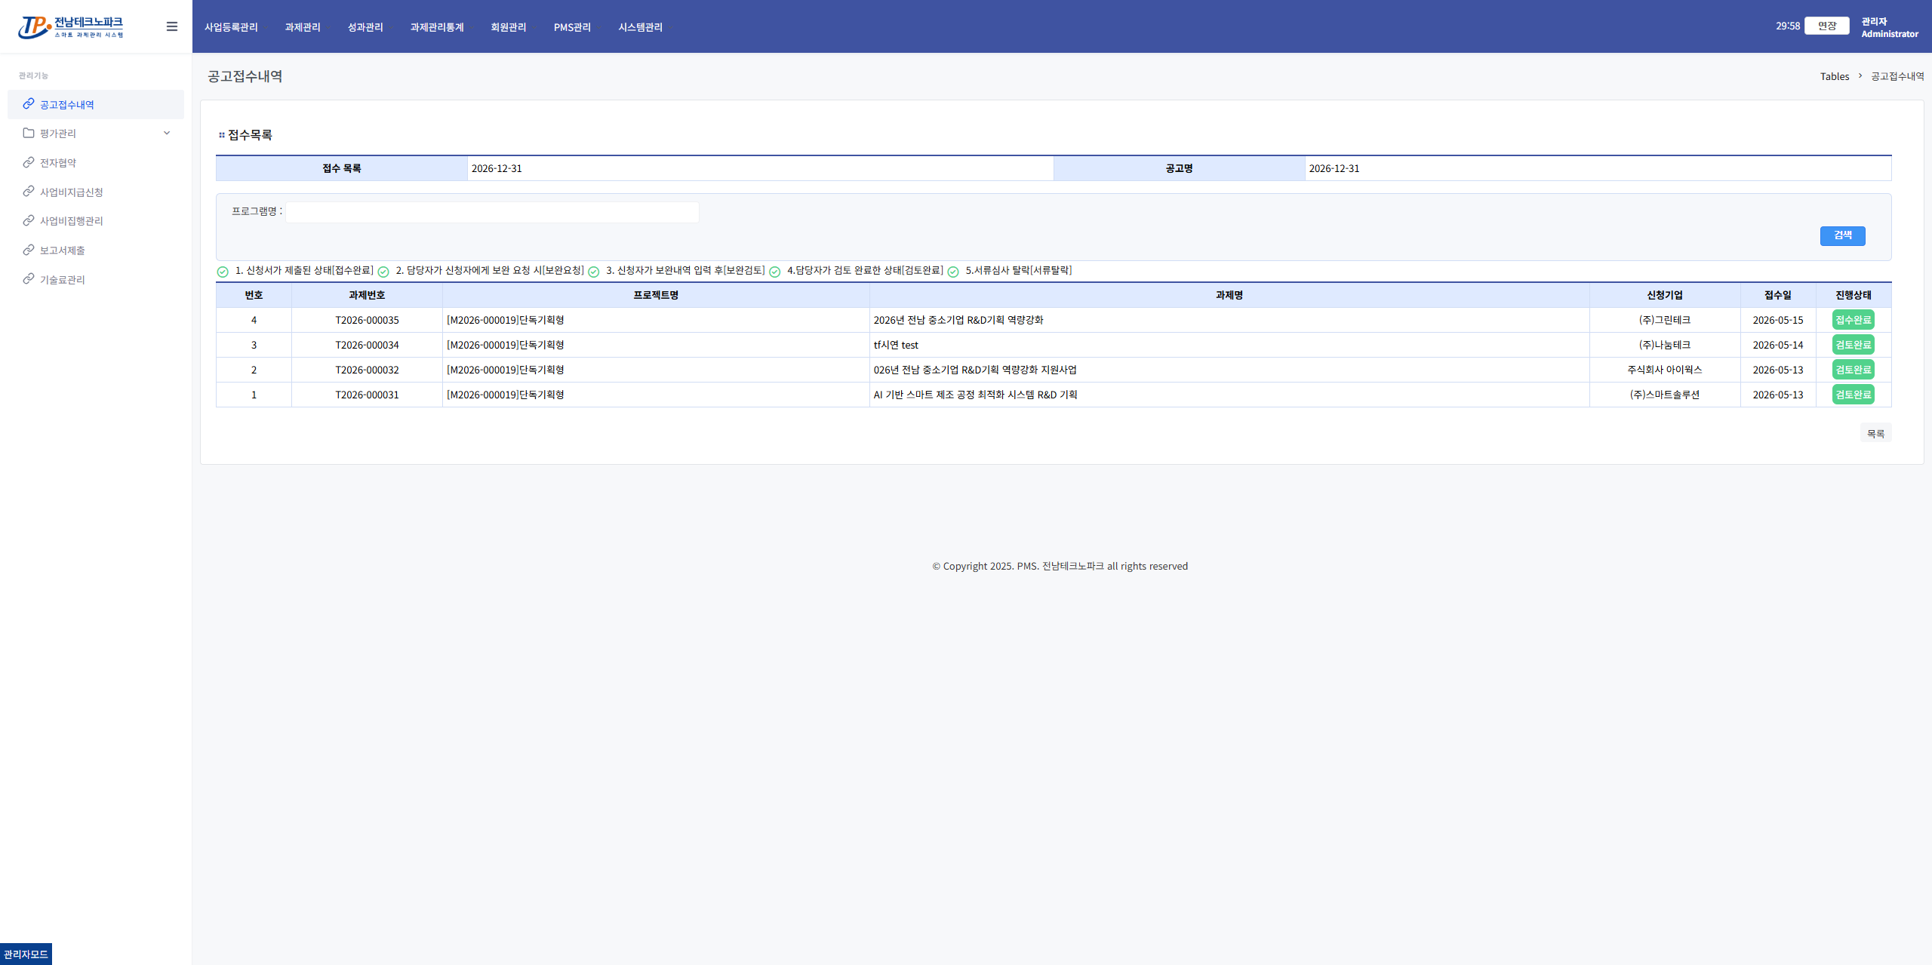The width and height of the screenshot is (1932, 965).
Task: Click the link icon beside 기술료관리
Action: click(x=29, y=279)
